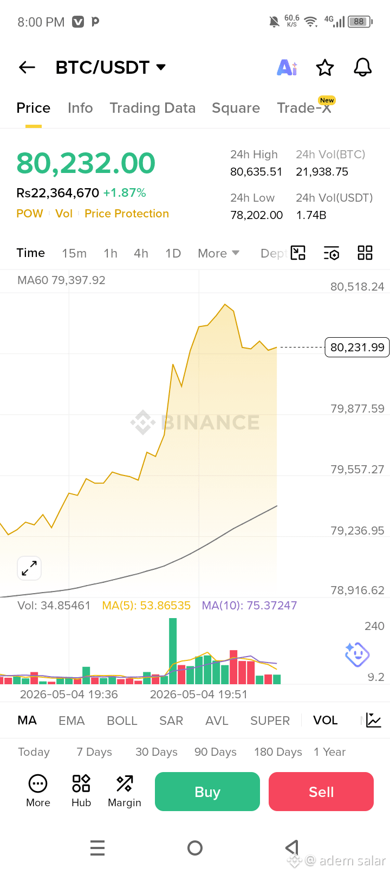Enable the EMA indicator
390x874 pixels.
72,721
